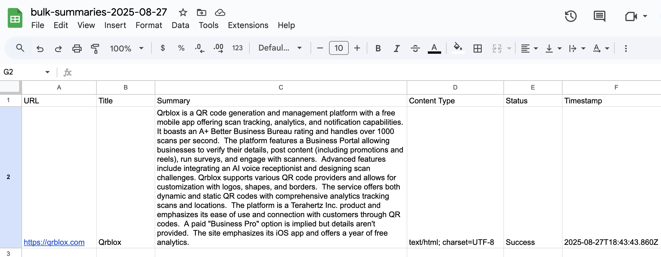Image resolution: width=661 pixels, height=257 pixels.
Task: Click the print icon
Action: (77, 48)
